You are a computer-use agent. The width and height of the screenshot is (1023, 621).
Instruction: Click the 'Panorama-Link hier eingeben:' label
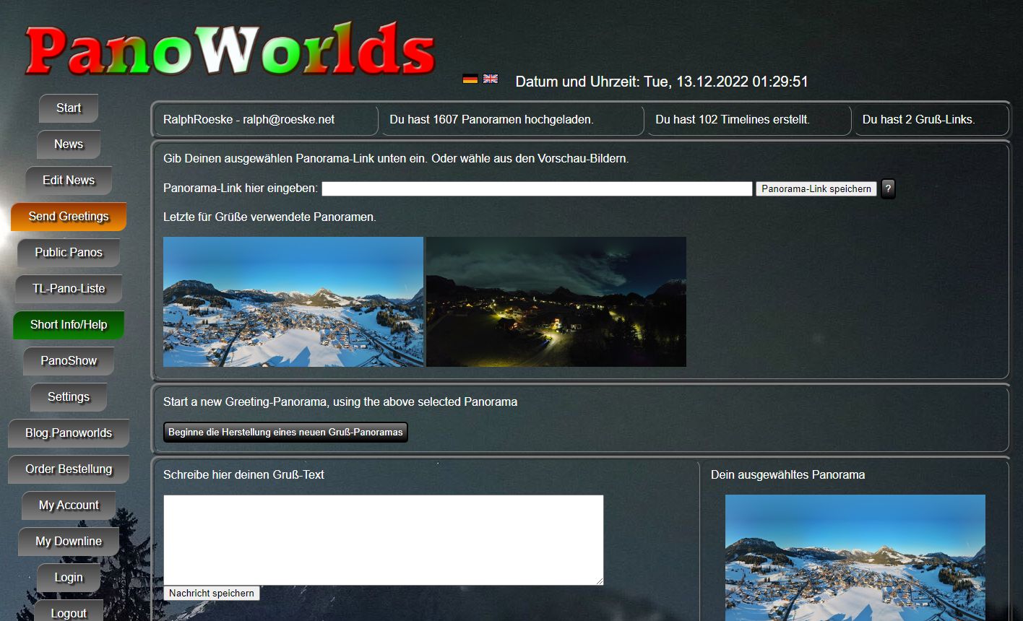coord(241,188)
